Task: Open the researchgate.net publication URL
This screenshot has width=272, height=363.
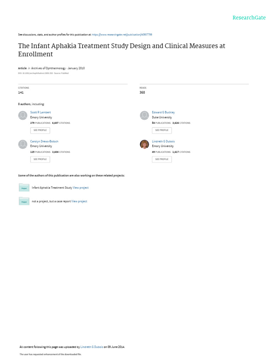Action: pos(122,35)
